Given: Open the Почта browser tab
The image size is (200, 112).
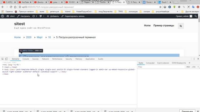Looking at the screenshot, I should click(x=149, y=2).
